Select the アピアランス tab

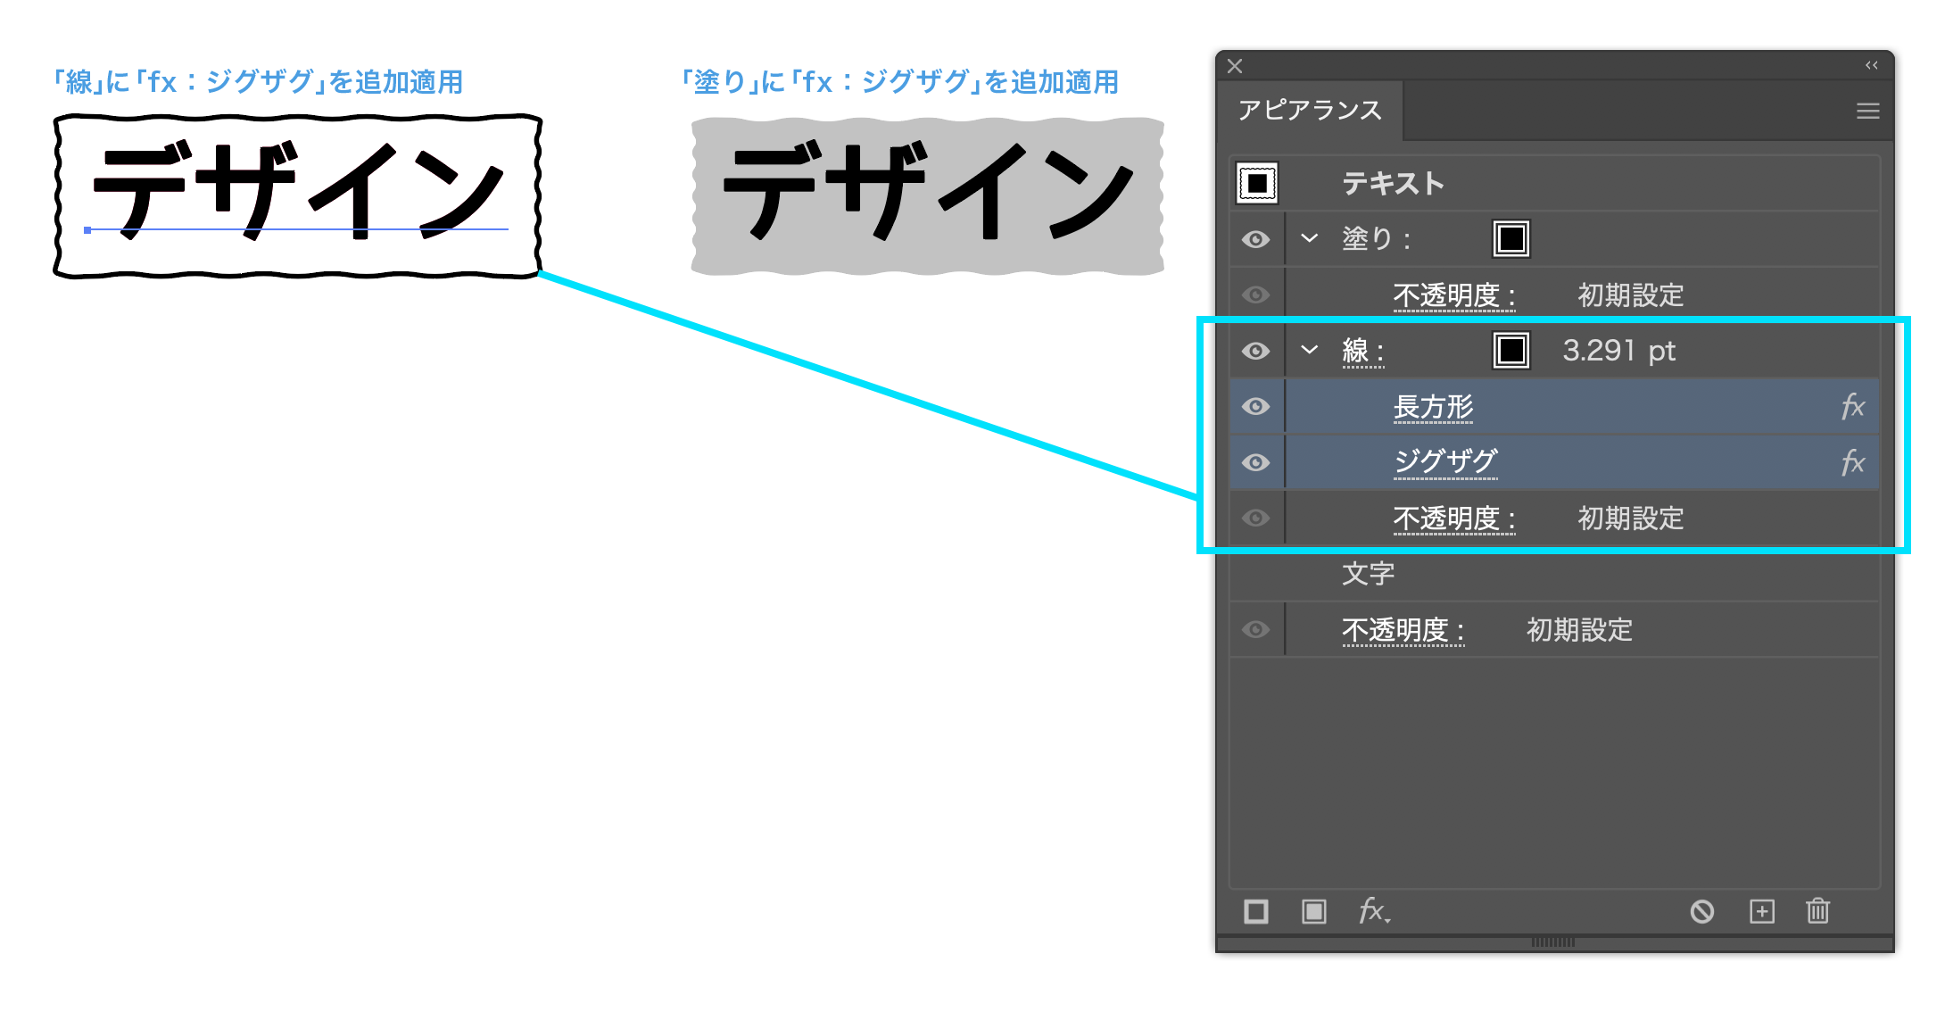[1310, 110]
